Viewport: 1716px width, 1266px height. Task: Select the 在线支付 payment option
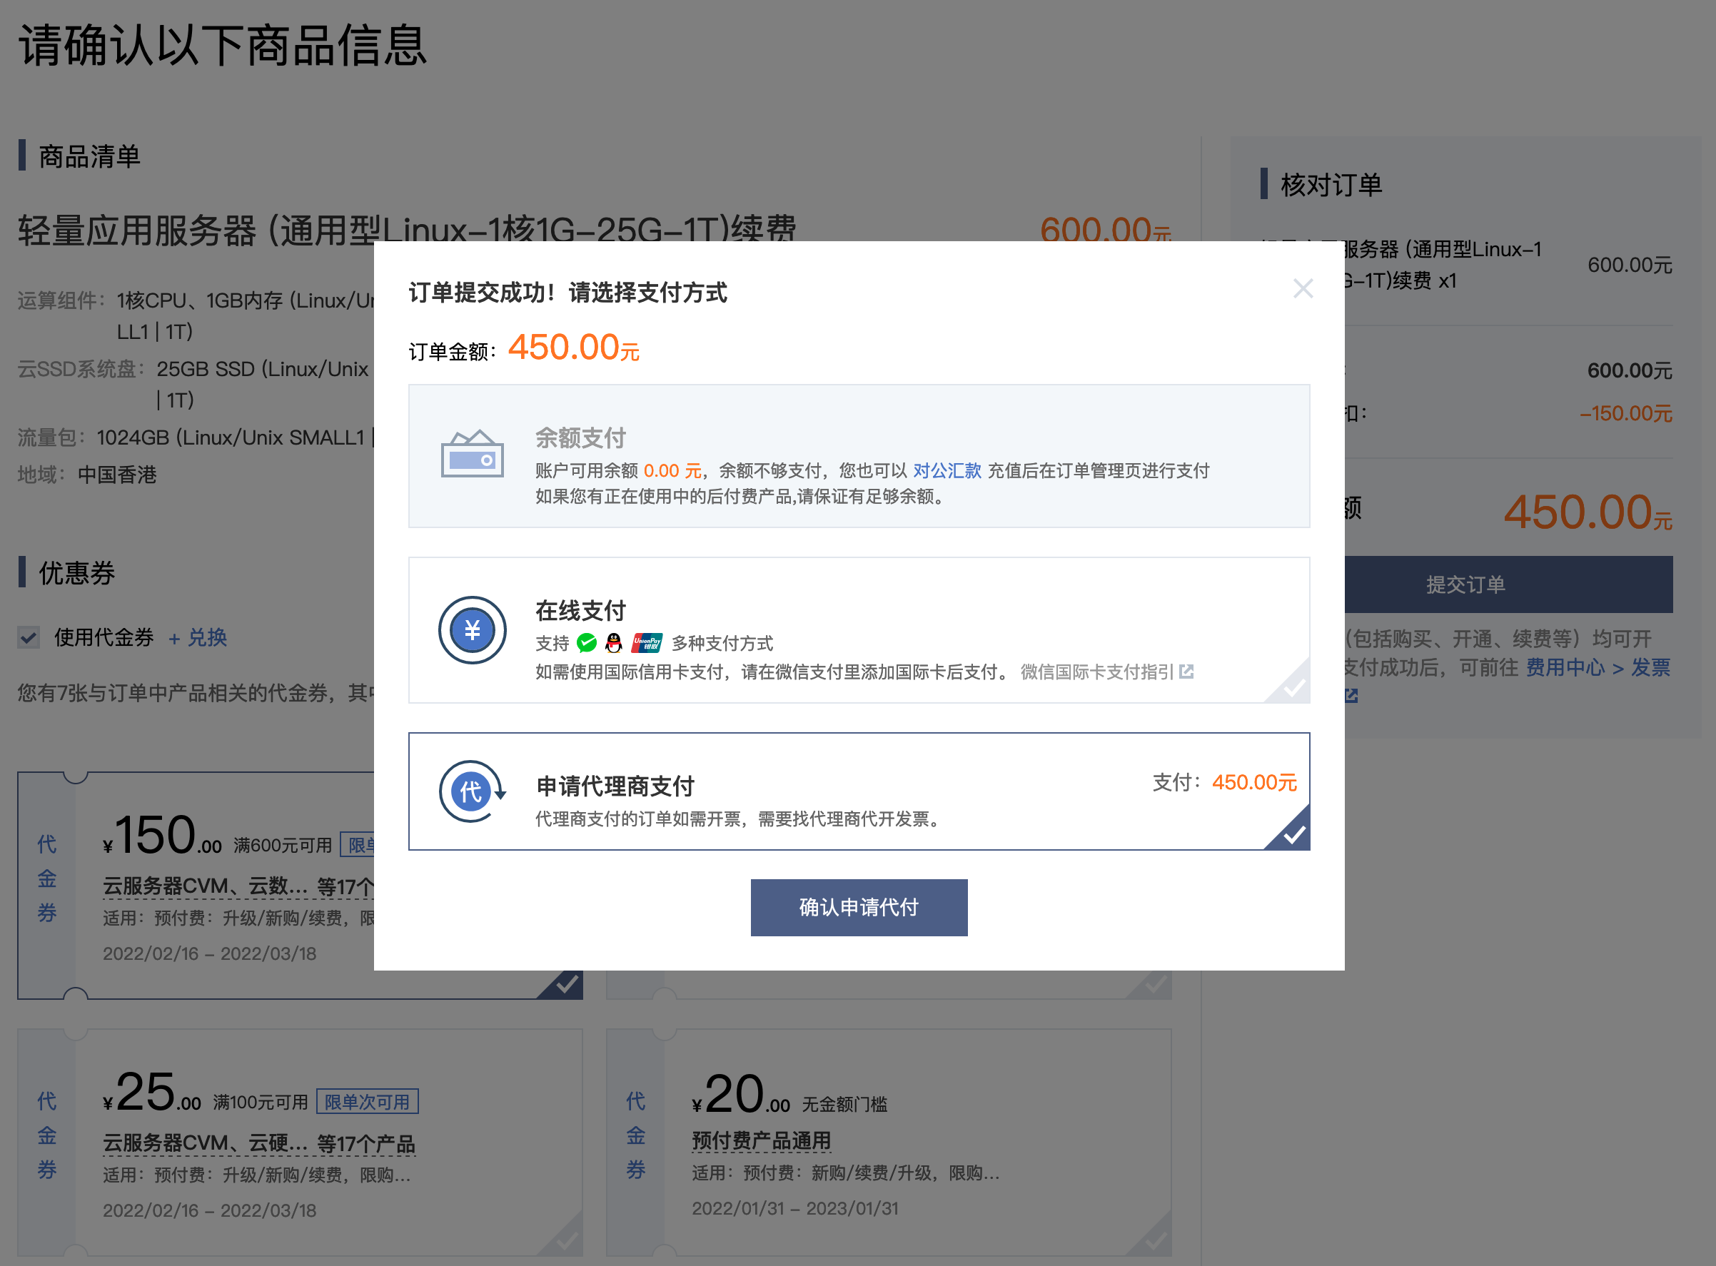point(859,630)
